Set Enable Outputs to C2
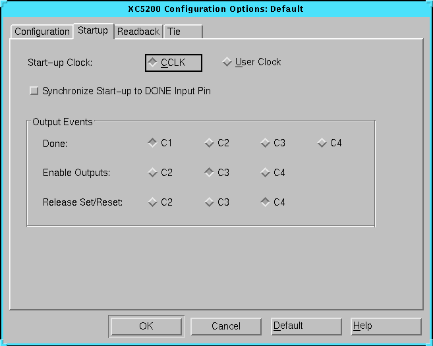The height and width of the screenshot is (346, 433). click(159, 173)
